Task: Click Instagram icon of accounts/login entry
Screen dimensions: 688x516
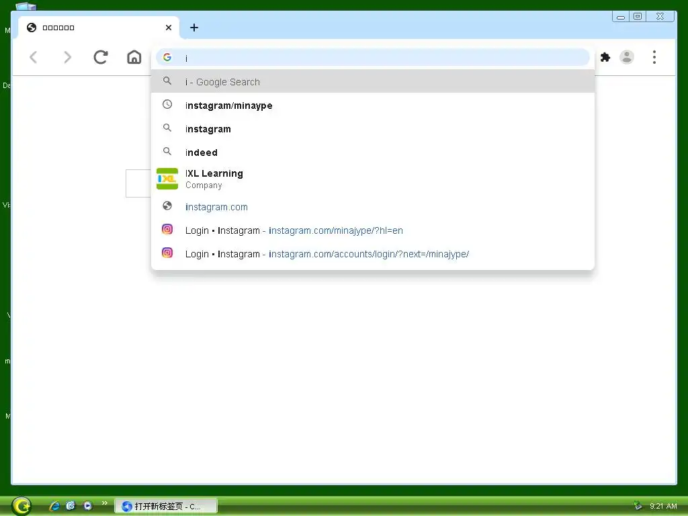Action: (167, 253)
